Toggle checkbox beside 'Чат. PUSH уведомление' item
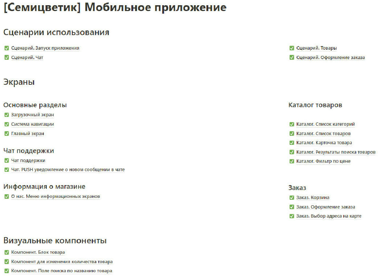390x279 pixels. coord(6,170)
